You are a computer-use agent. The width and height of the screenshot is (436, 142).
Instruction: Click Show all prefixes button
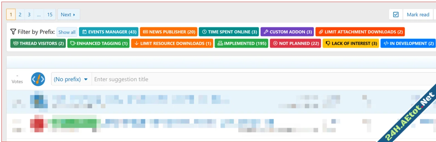pyautogui.click(x=67, y=32)
